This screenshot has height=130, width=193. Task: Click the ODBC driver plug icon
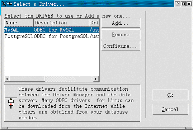click(11, 102)
